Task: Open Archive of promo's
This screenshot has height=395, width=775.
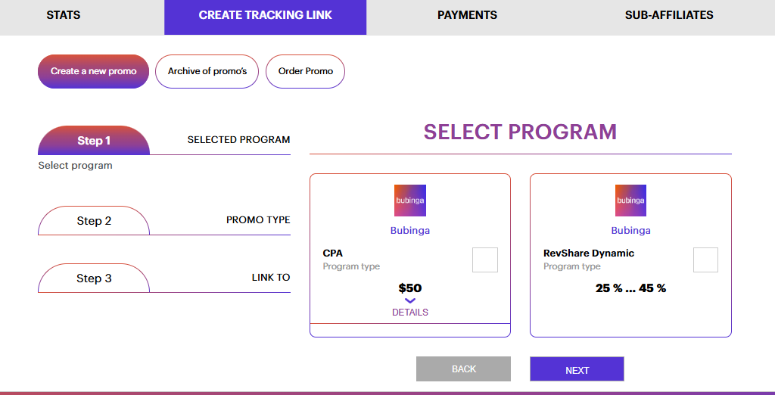Action: click(x=207, y=71)
